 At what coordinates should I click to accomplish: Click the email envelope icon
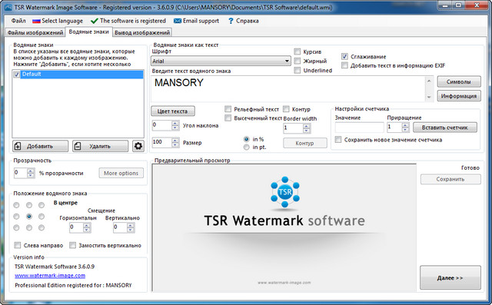coord(178,21)
